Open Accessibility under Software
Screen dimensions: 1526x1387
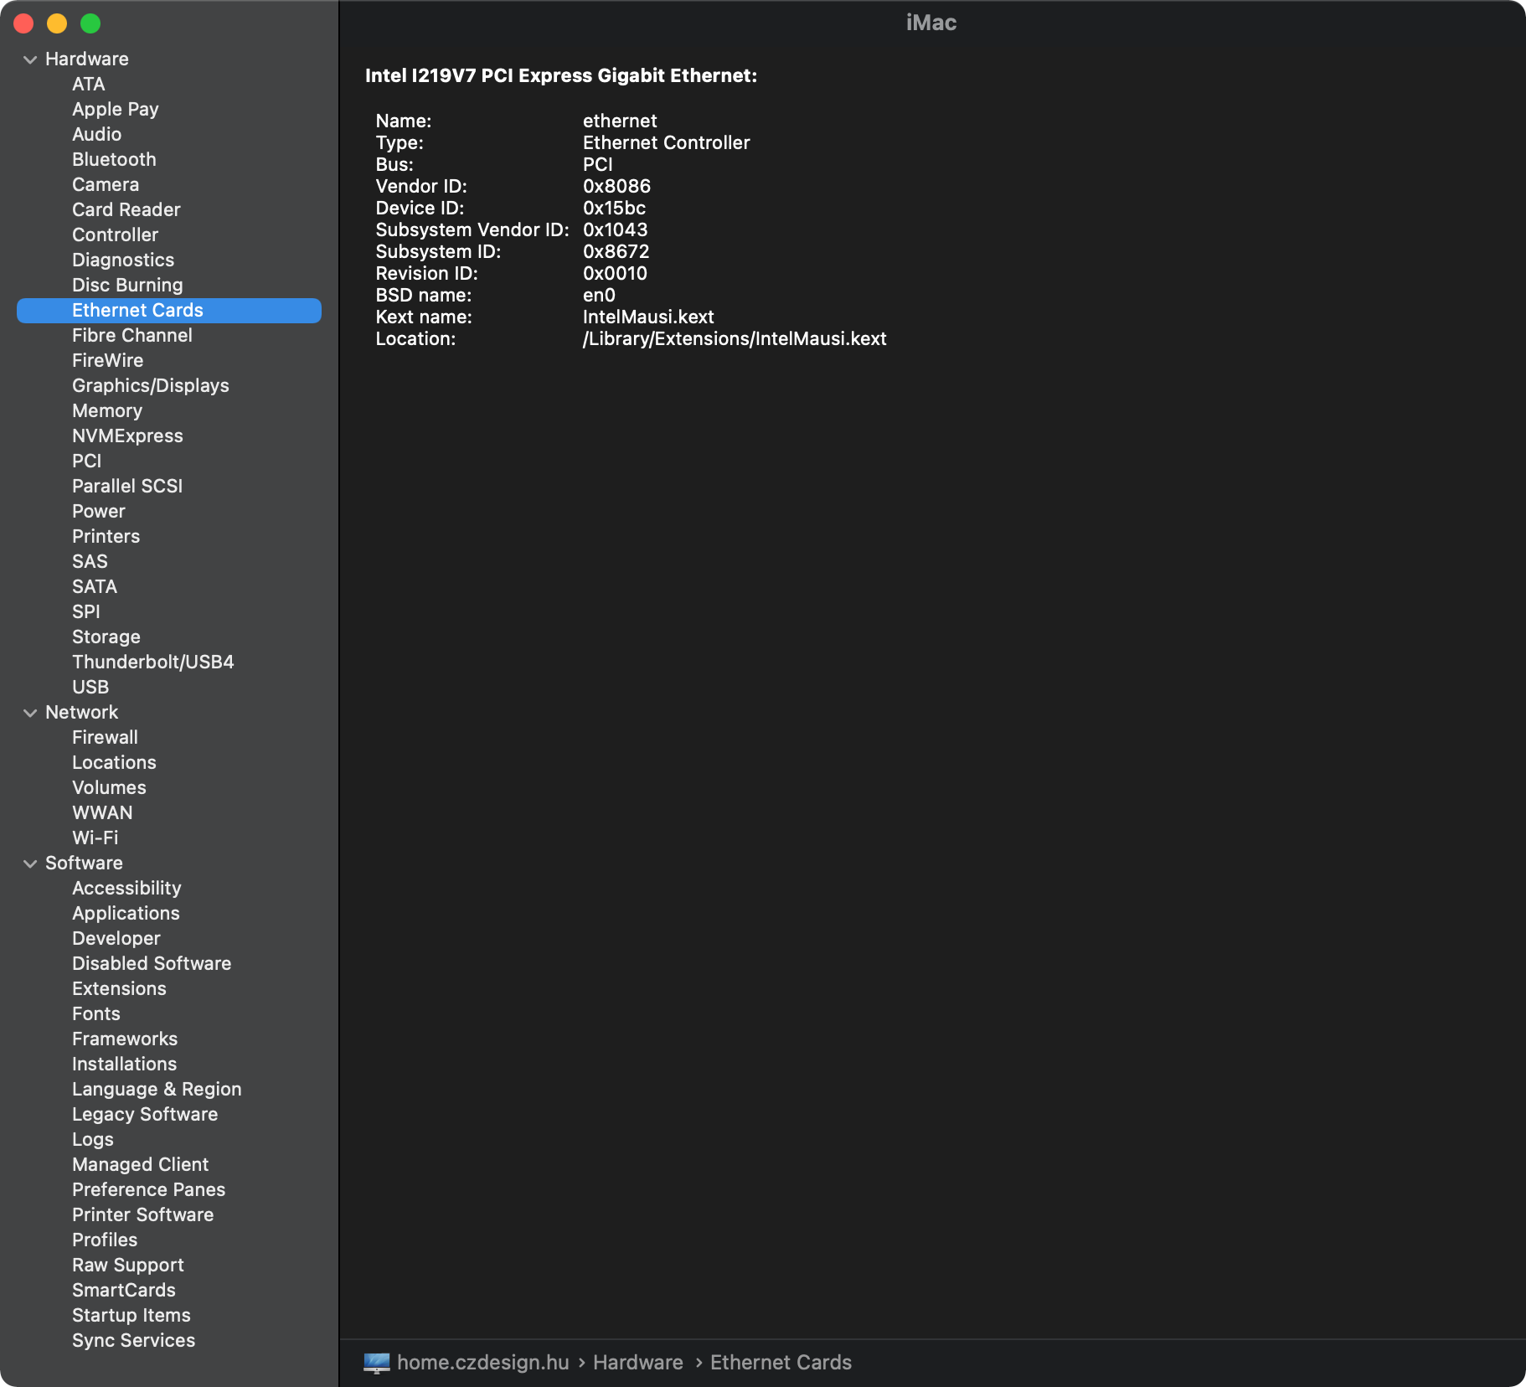[x=126, y=888]
